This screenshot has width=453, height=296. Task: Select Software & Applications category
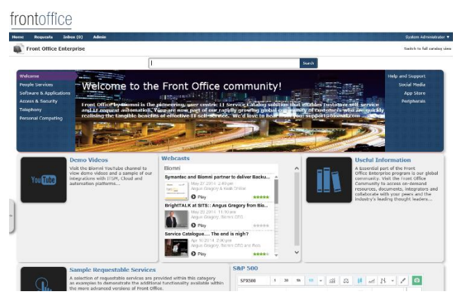(x=45, y=93)
